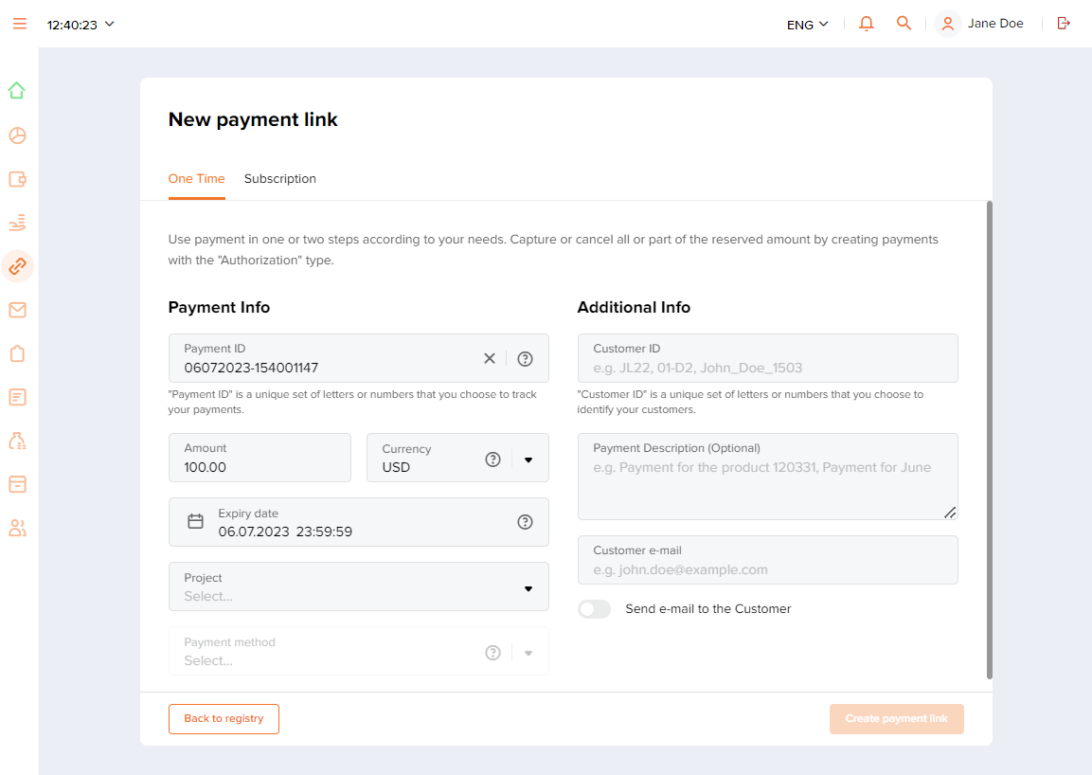
Task: Expand the Project dropdown
Action: pos(359,586)
